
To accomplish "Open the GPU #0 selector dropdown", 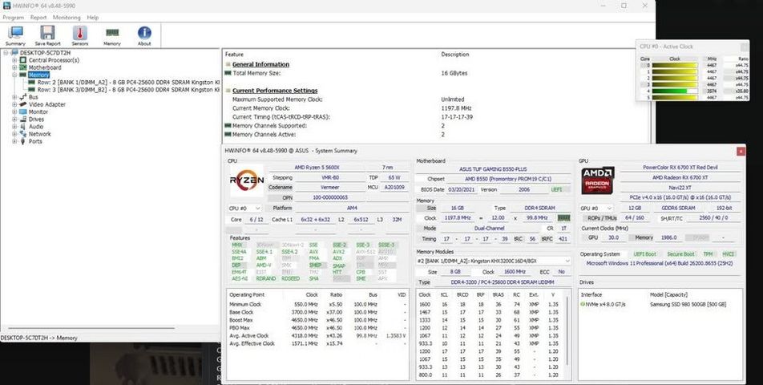I will point(593,209).
